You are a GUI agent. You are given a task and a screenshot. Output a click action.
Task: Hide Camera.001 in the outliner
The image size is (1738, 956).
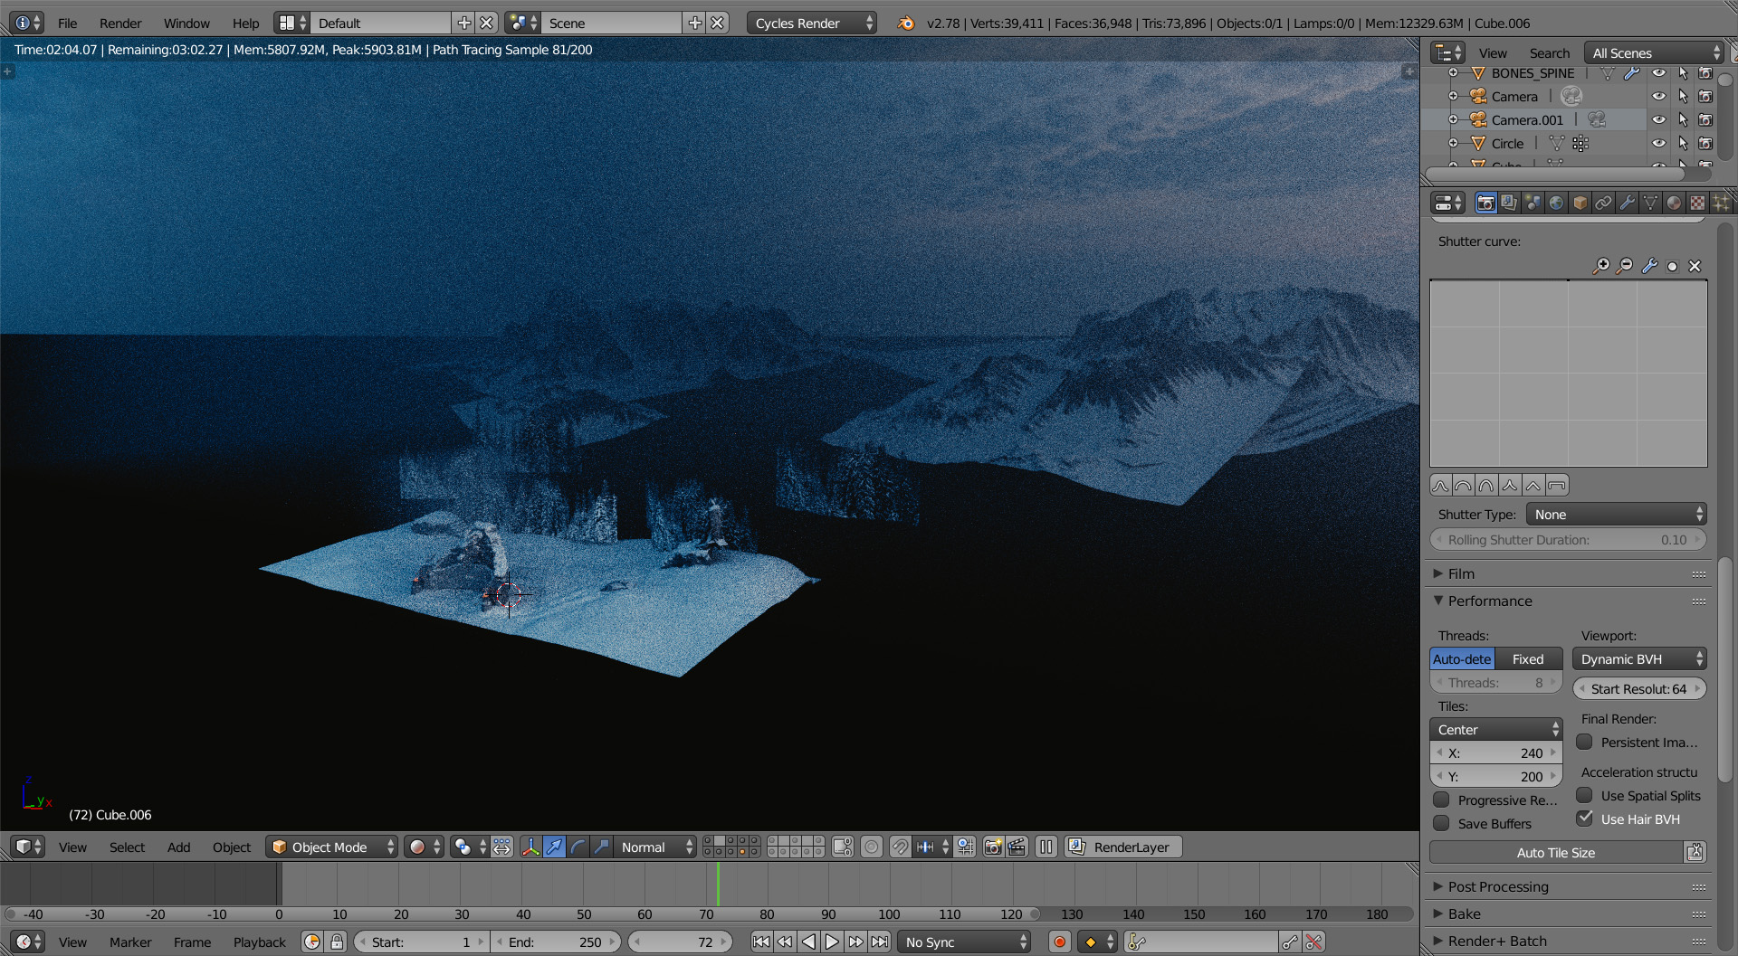1658,119
